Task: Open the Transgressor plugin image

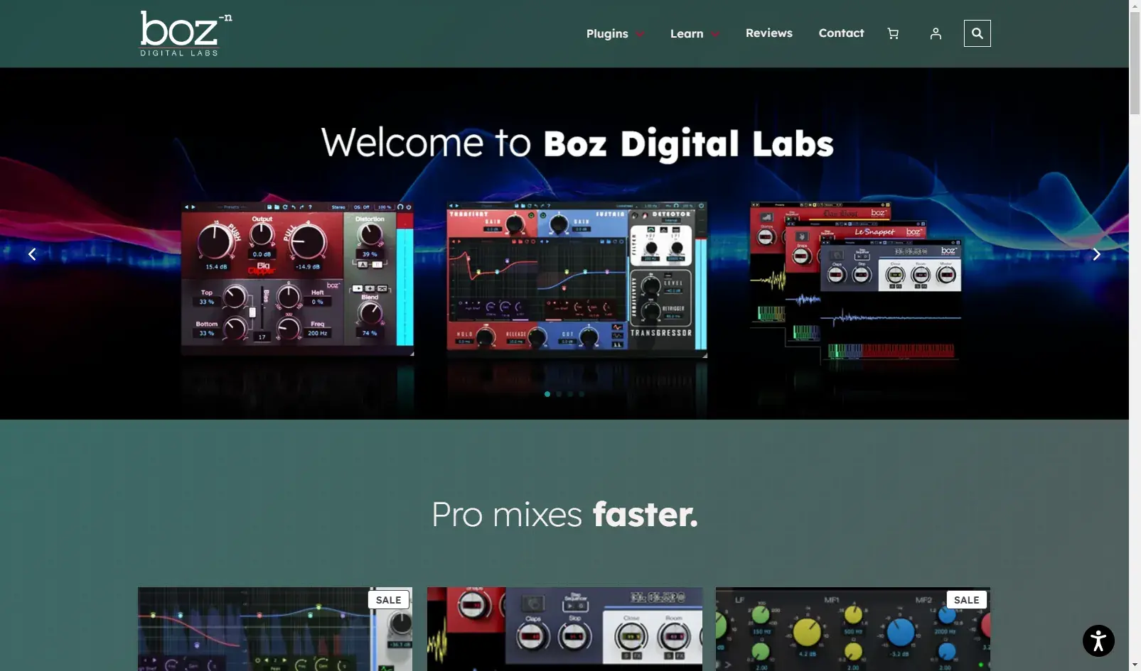Action: [577, 279]
